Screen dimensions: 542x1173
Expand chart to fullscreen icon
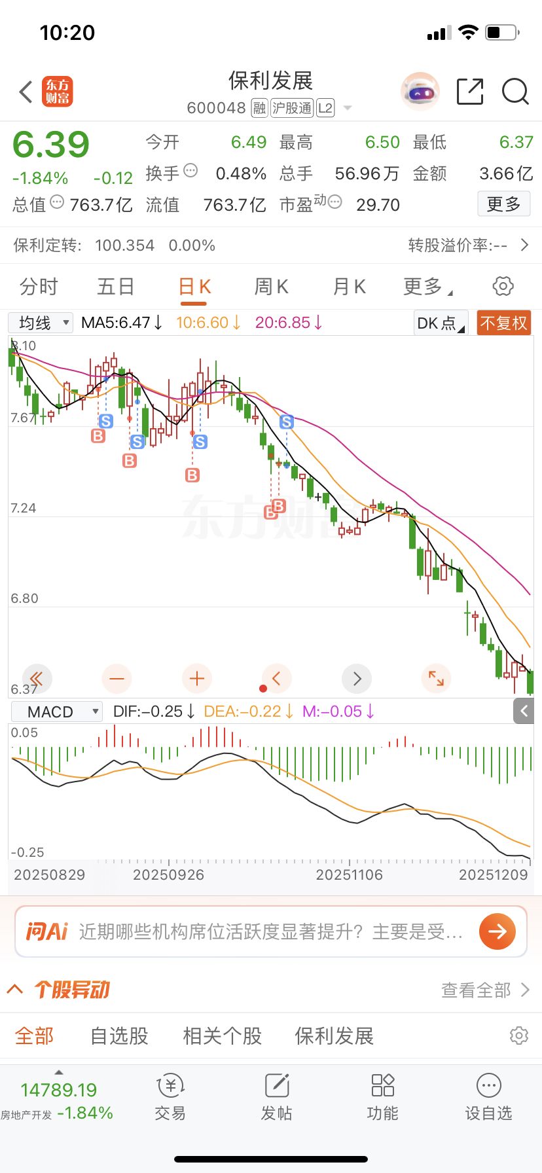click(436, 679)
